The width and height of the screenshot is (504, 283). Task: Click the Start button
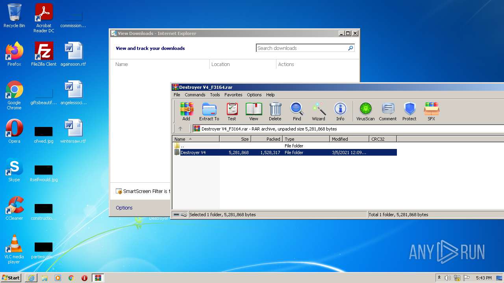[x=11, y=278]
